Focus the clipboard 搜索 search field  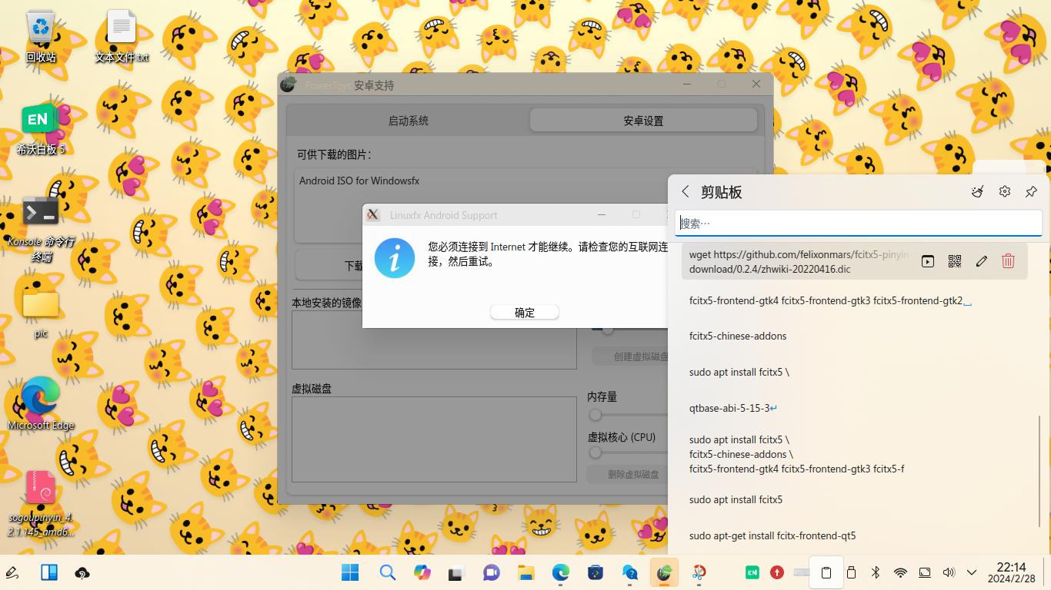pos(859,224)
